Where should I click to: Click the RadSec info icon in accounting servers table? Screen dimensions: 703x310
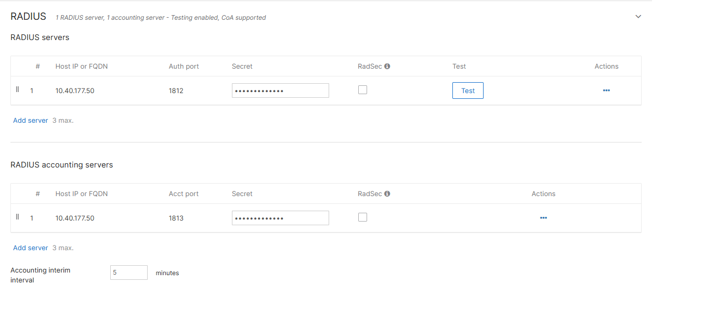(x=387, y=193)
